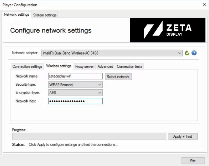Image resolution: width=209 pixels, height=166 pixels.
Task: Go to the Connection tests tab
Action: click(129, 66)
